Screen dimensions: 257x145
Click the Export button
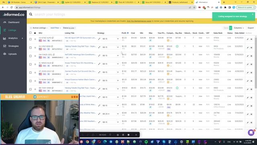pos(251,28)
